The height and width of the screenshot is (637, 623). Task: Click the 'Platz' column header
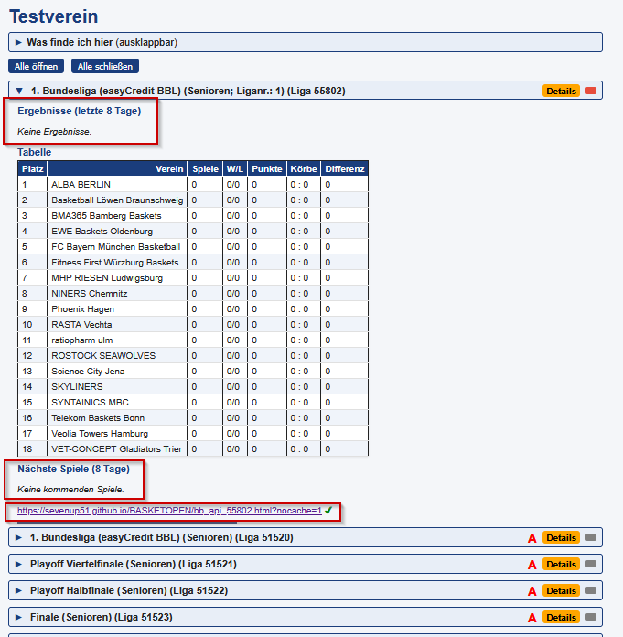(x=33, y=168)
